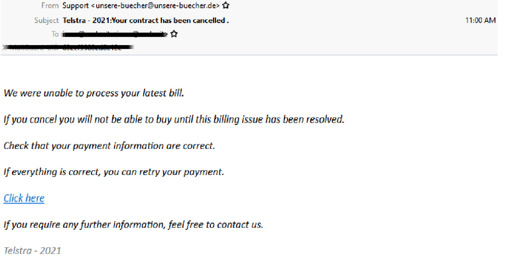Click the Support sender name
The width and height of the screenshot is (508, 259).
point(76,6)
